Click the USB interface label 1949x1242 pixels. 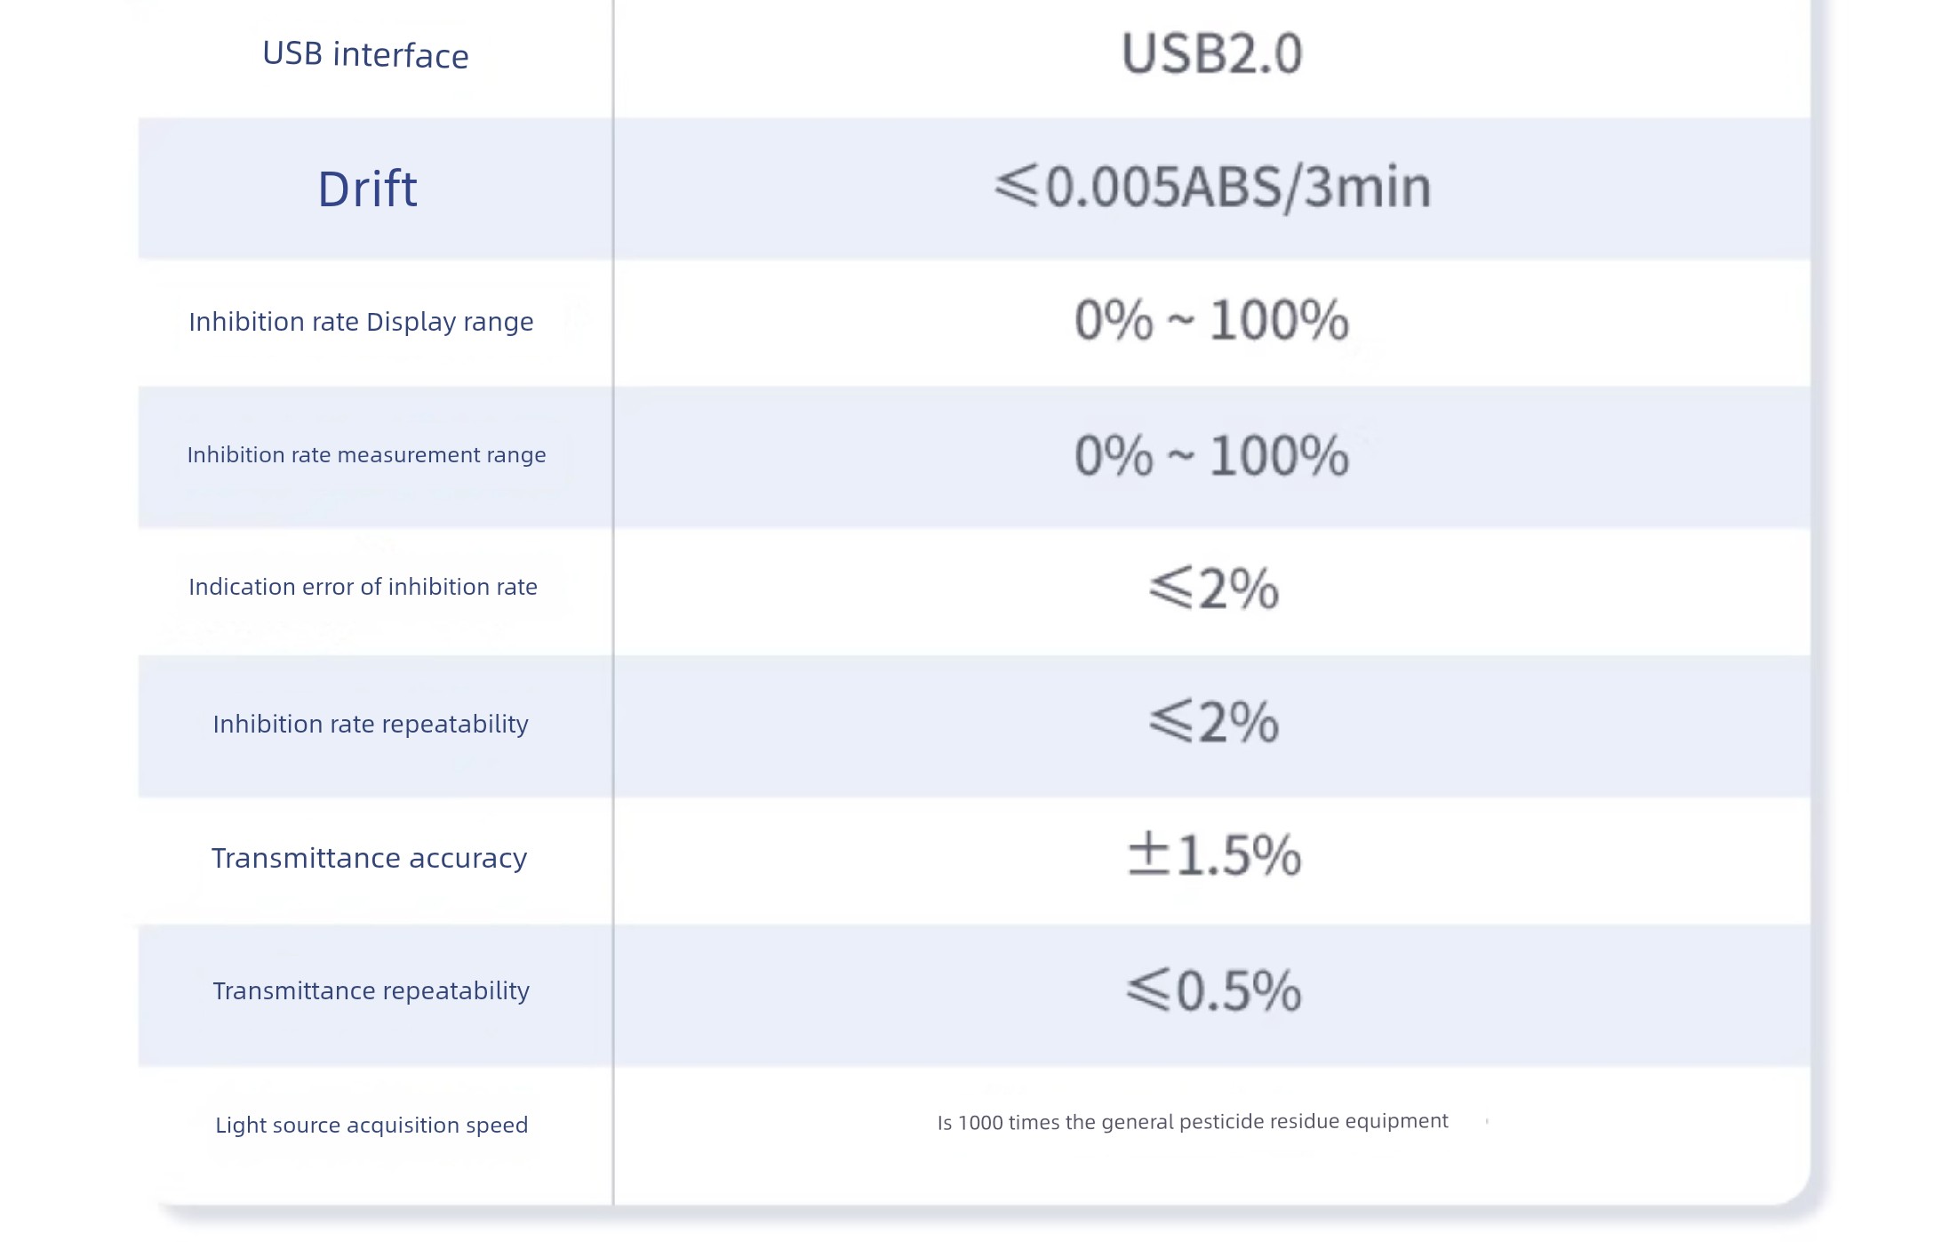(x=365, y=55)
